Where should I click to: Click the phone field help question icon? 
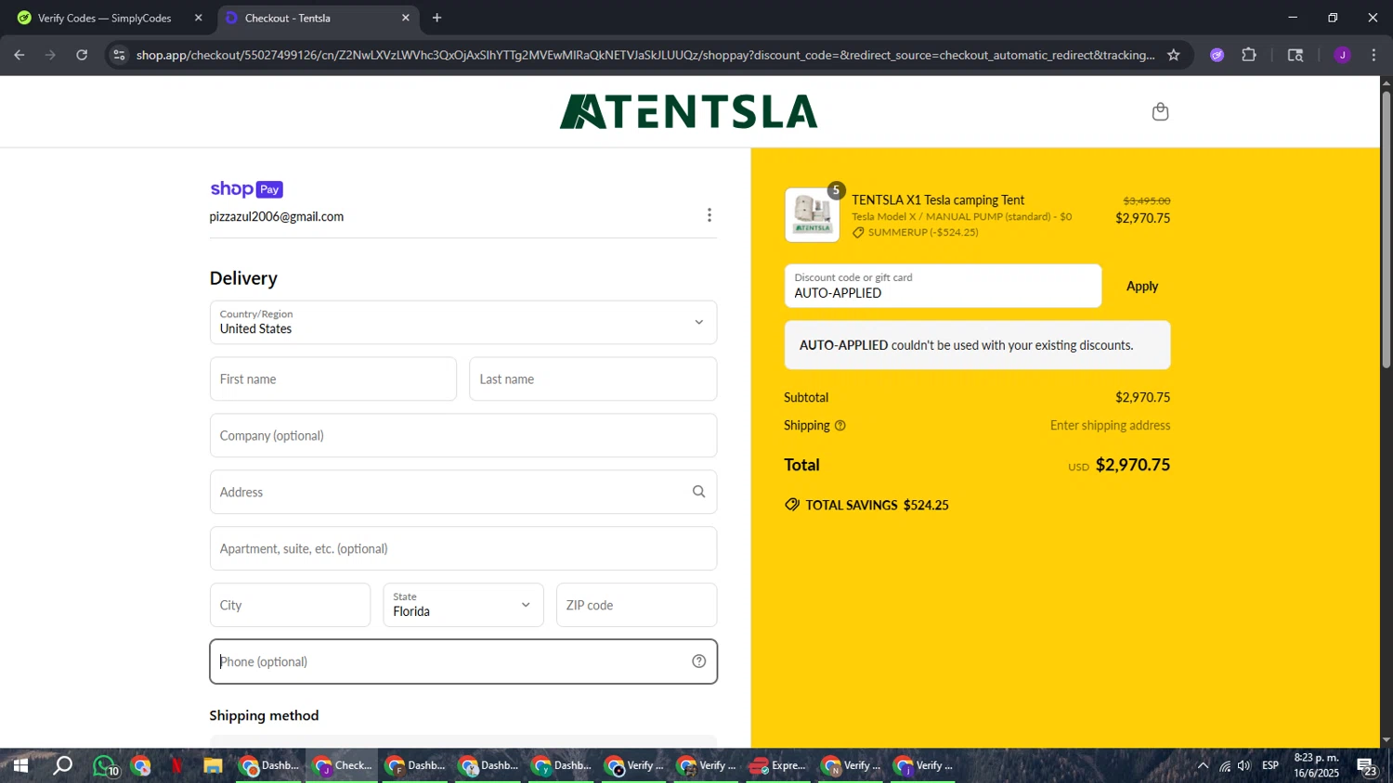click(698, 661)
